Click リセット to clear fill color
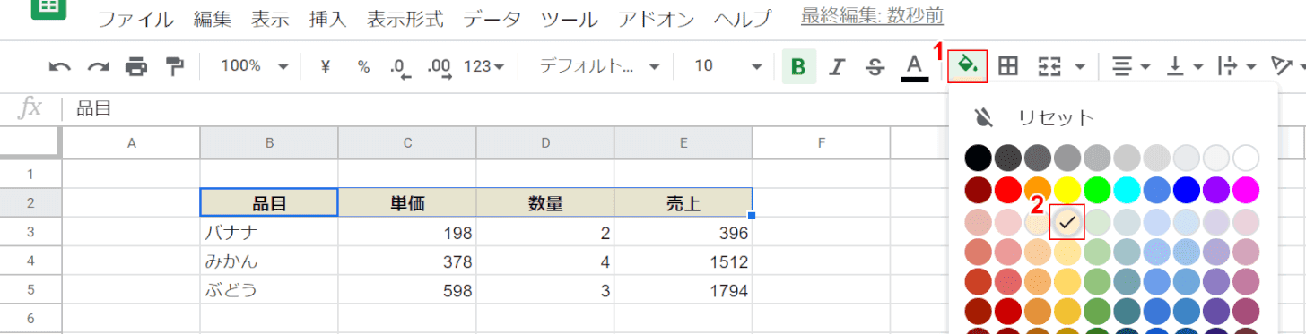1306x334 pixels. pos(1056,117)
